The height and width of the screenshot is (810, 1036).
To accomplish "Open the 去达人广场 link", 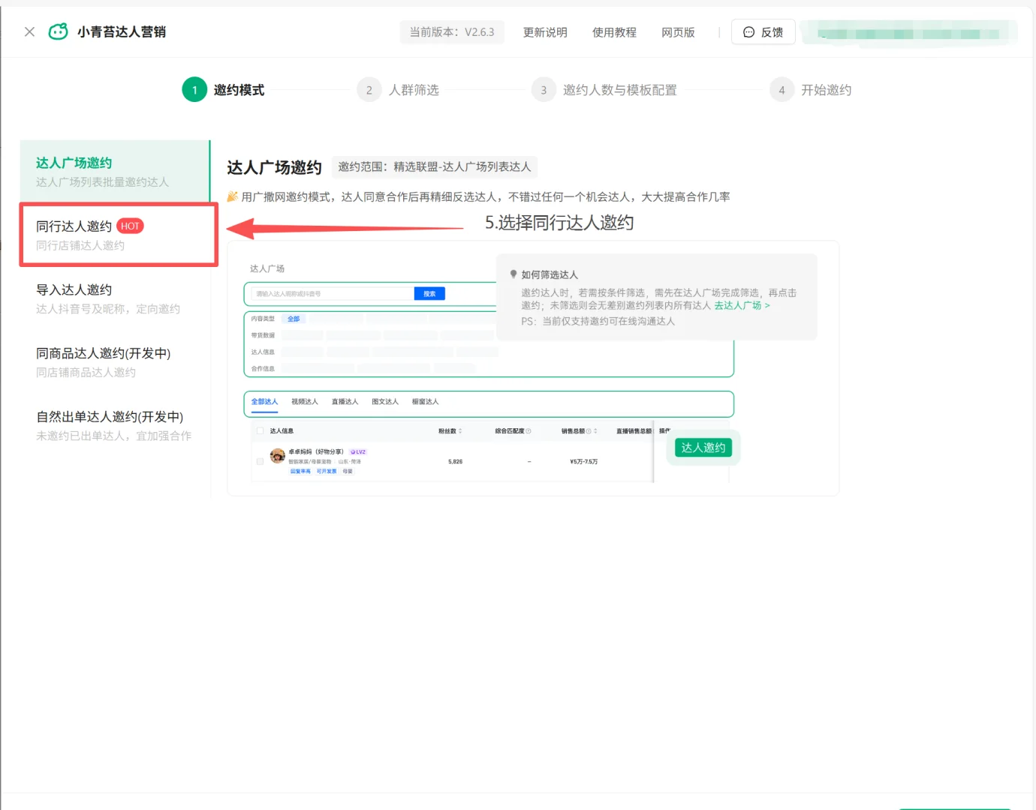I will pyautogui.click(x=736, y=305).
